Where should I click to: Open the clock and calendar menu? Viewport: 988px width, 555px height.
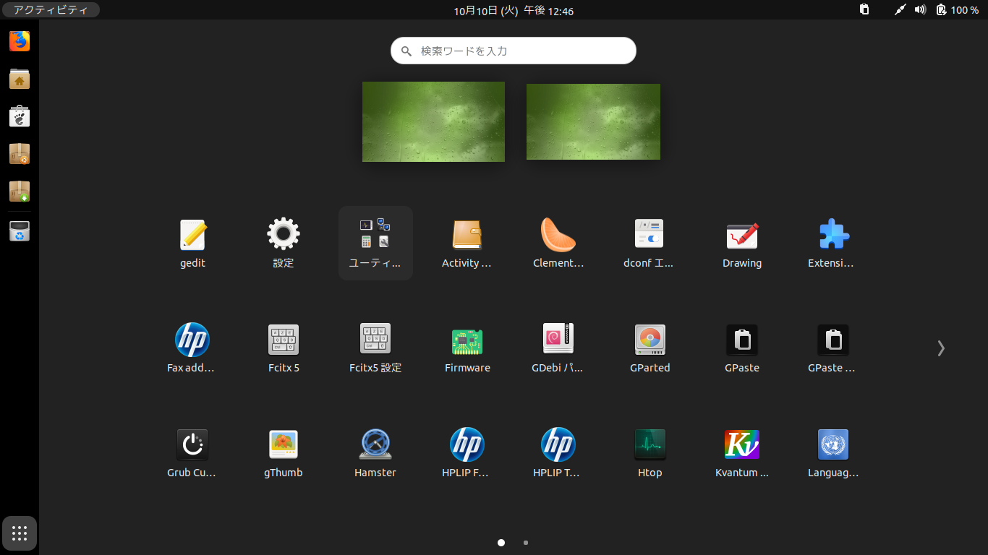point(514,10)
